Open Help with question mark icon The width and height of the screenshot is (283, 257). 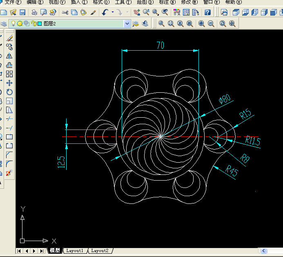(207, 12)
